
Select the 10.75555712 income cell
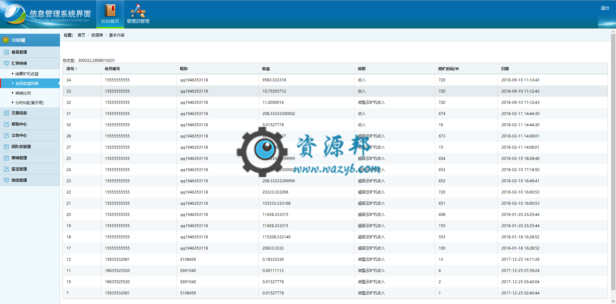tap(274, 91)
